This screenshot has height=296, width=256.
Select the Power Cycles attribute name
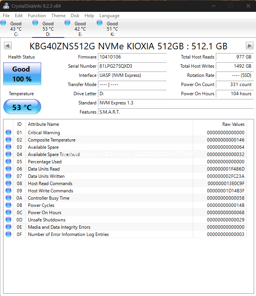click(41, 205)
